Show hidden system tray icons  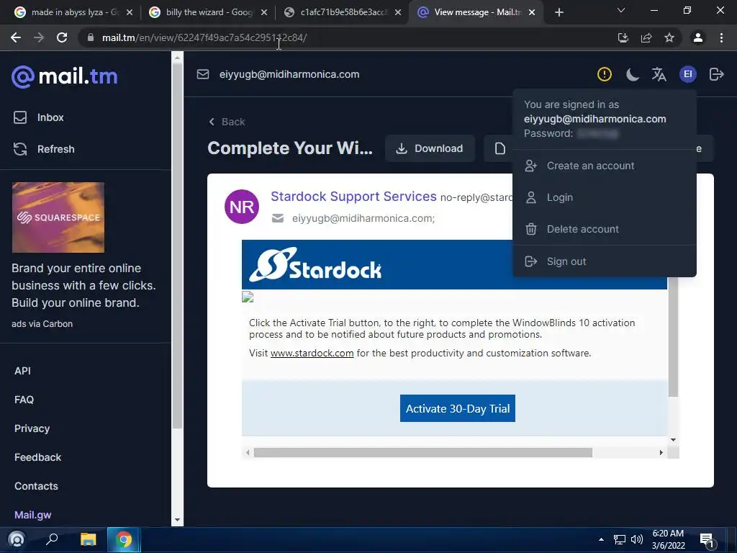(x=601, y=539)
